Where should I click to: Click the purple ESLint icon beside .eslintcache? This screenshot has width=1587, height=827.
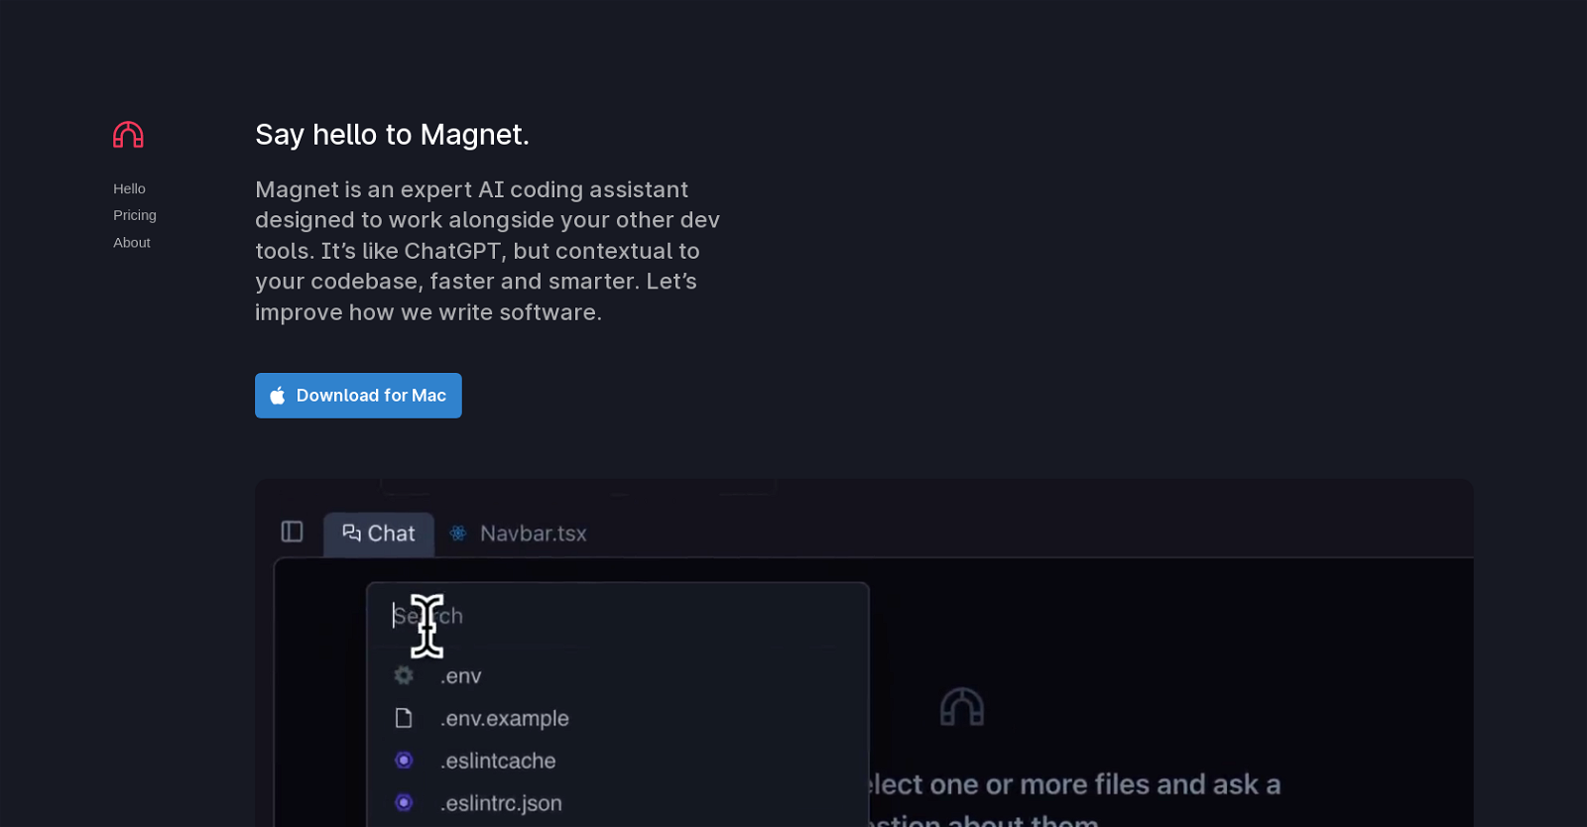pyautogui.click(x=404, y=761)
